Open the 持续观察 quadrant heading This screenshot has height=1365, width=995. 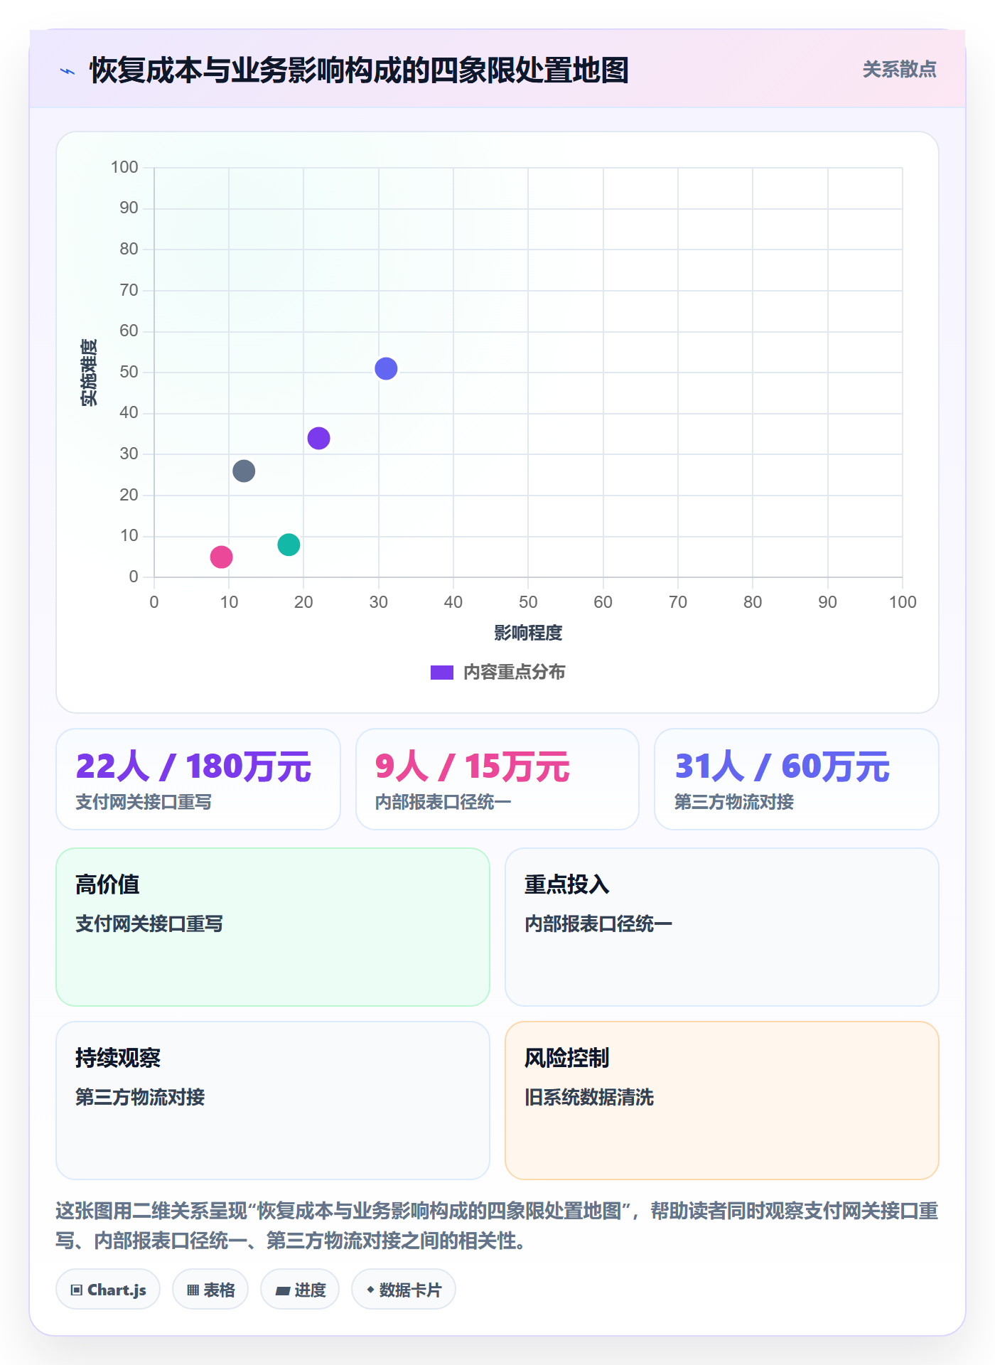tap(118, 1058)
